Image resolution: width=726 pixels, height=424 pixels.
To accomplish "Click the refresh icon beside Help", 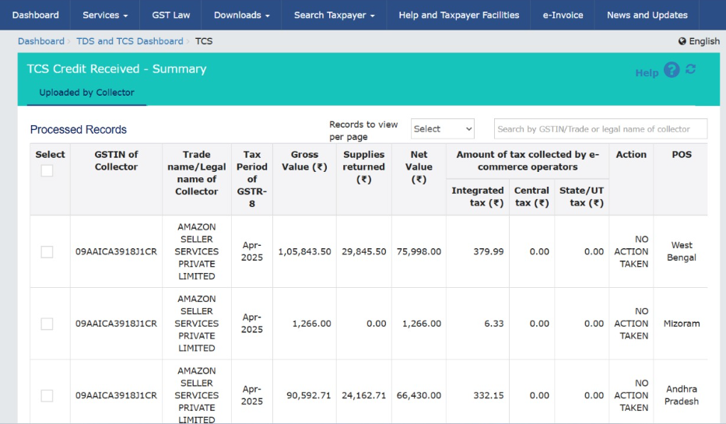I will pyautogui.click(x=690, y=70).
